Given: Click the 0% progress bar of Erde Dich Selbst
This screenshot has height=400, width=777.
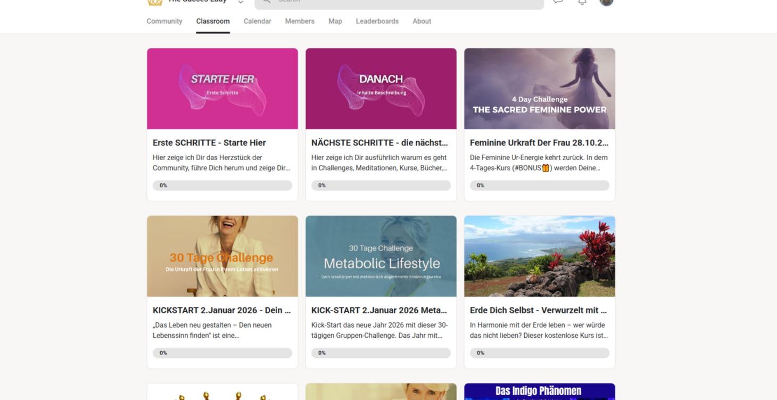Looking at the screenshot, I should point(540,353).
